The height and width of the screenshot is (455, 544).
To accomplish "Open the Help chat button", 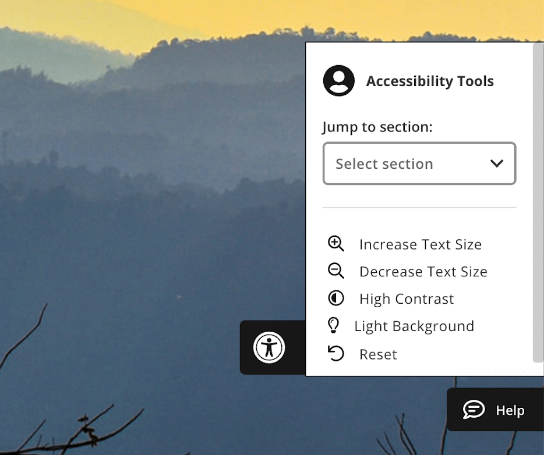I will pos(495,409).
